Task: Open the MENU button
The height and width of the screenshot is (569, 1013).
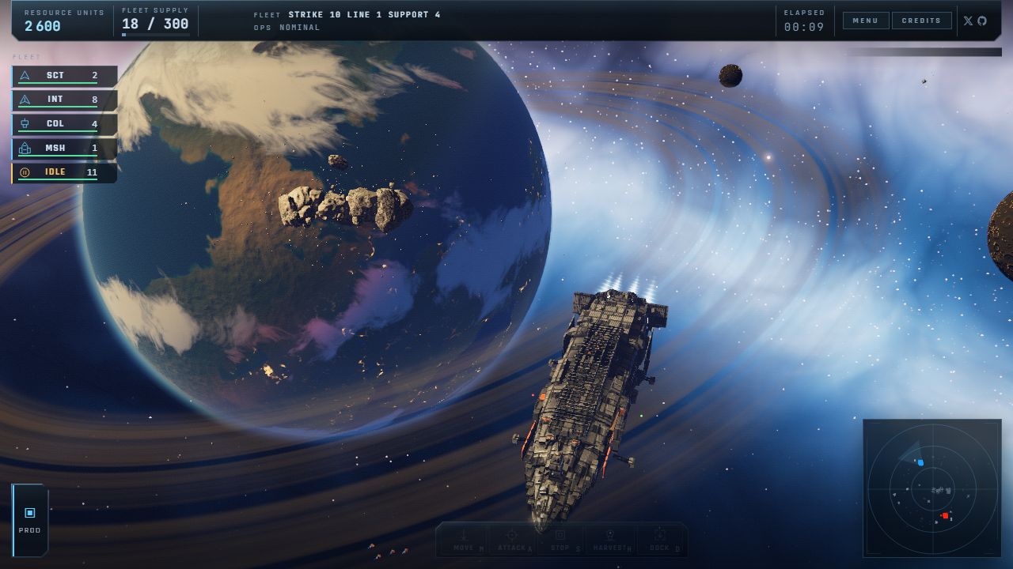Action: (866, 21)
